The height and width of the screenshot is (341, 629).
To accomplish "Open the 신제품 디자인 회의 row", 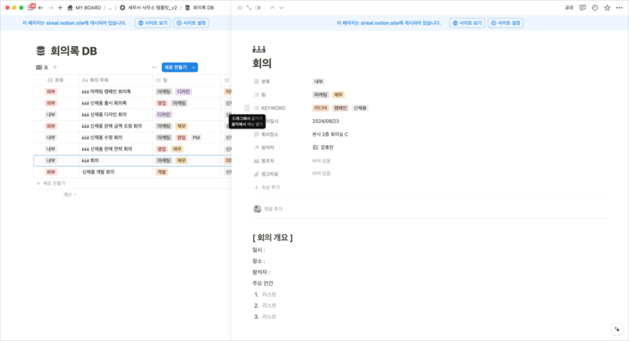I will pos(108,115).
